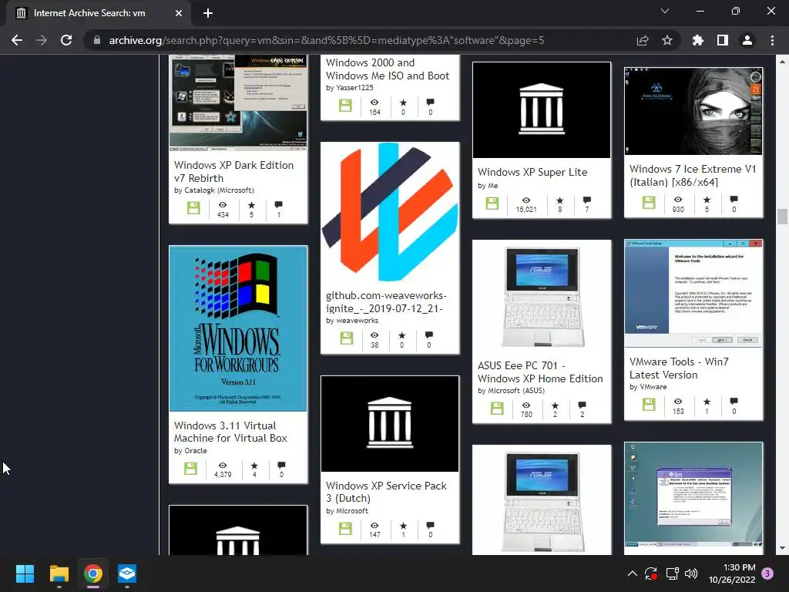
Task: View site lock information icon
Action: point(97,40)
